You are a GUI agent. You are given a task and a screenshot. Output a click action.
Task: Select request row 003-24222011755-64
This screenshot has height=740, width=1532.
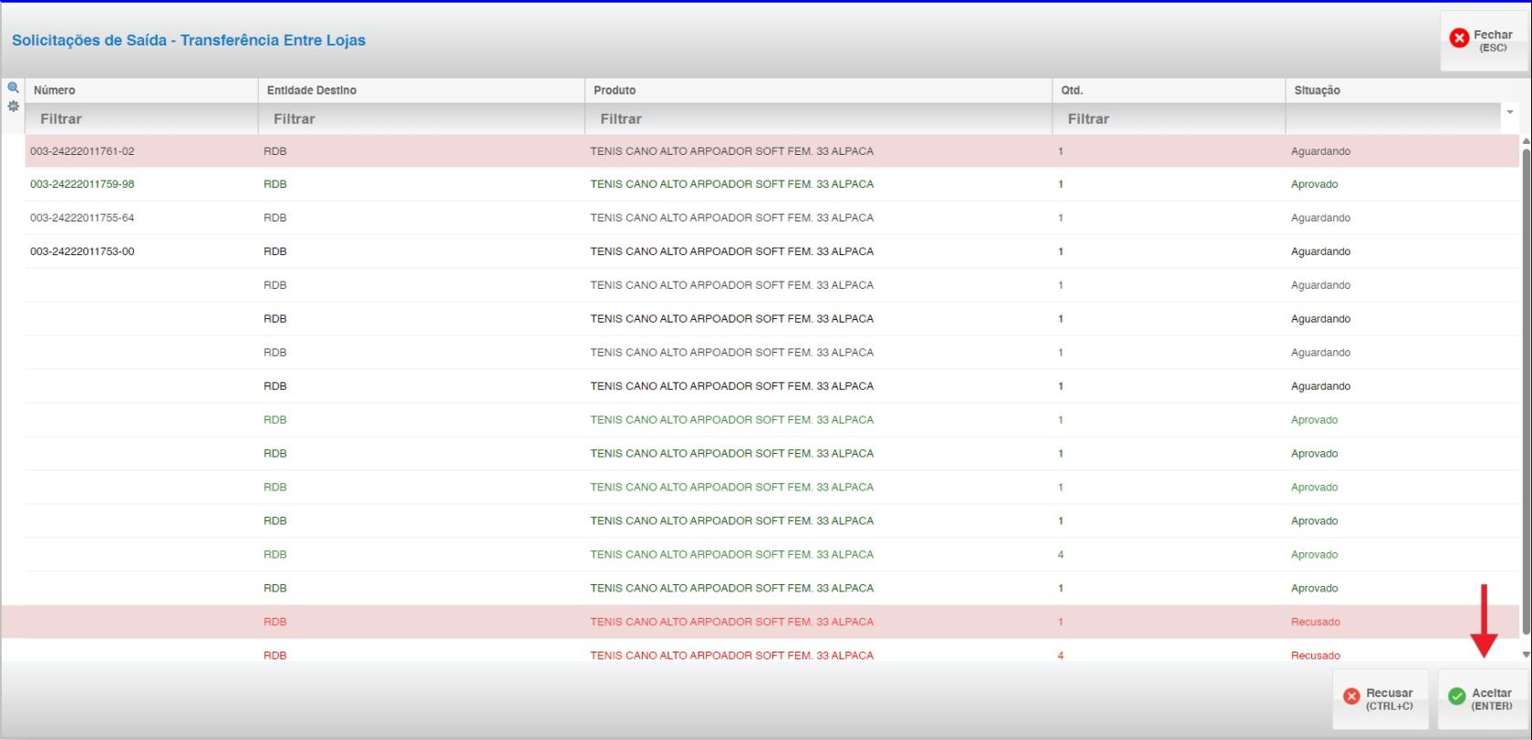[x=82, y=218]
